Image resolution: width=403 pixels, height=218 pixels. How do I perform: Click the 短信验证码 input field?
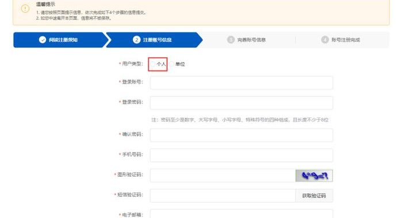coord(222,196)
